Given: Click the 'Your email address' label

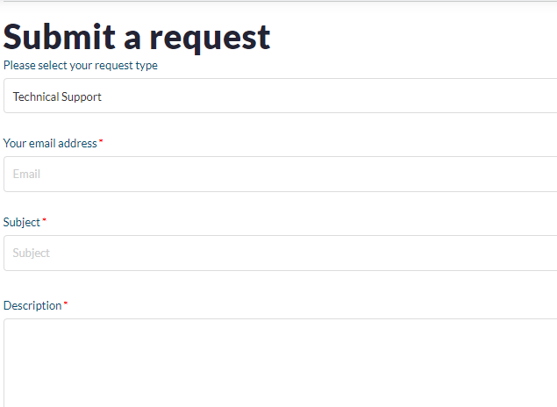Looking at the screenshot, I should pyautogui.click(x=50, y=143).
